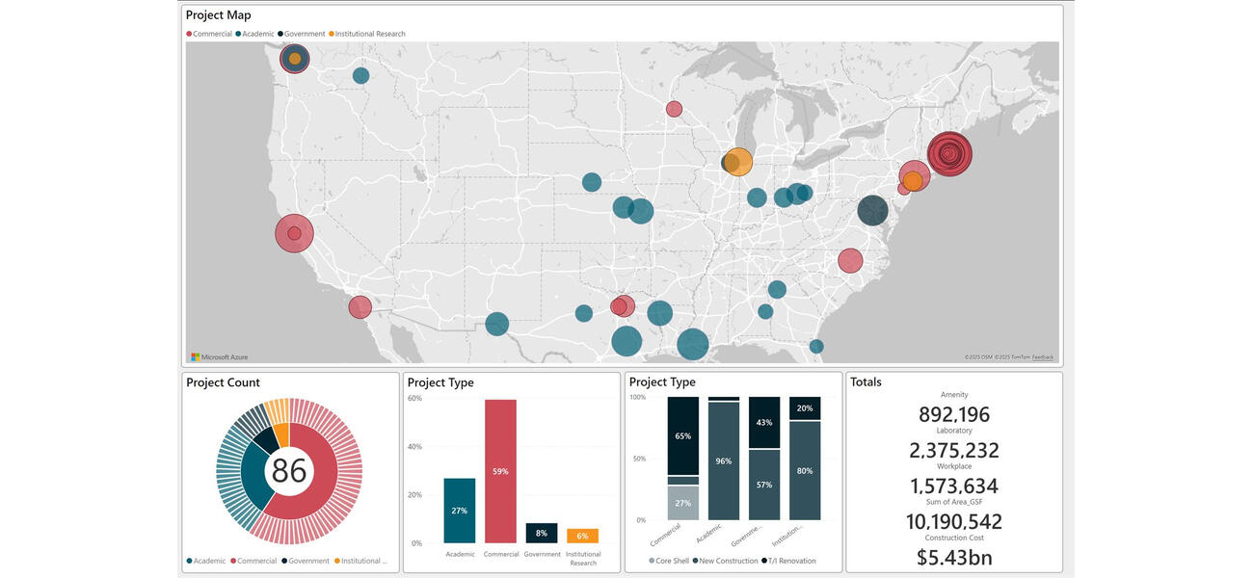Select the orange bubble near Chicago on the map
1253x578 pixels.
pyautogui.click(x=738, y=161)
